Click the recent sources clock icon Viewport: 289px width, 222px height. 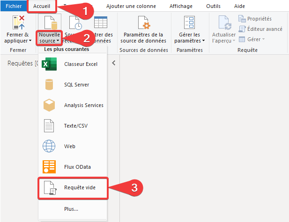75,23
